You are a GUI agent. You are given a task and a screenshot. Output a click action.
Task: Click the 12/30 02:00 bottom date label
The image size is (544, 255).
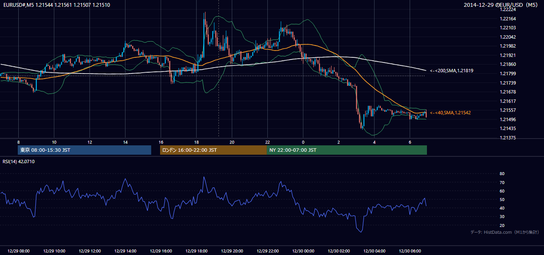[x=339, y=251]
